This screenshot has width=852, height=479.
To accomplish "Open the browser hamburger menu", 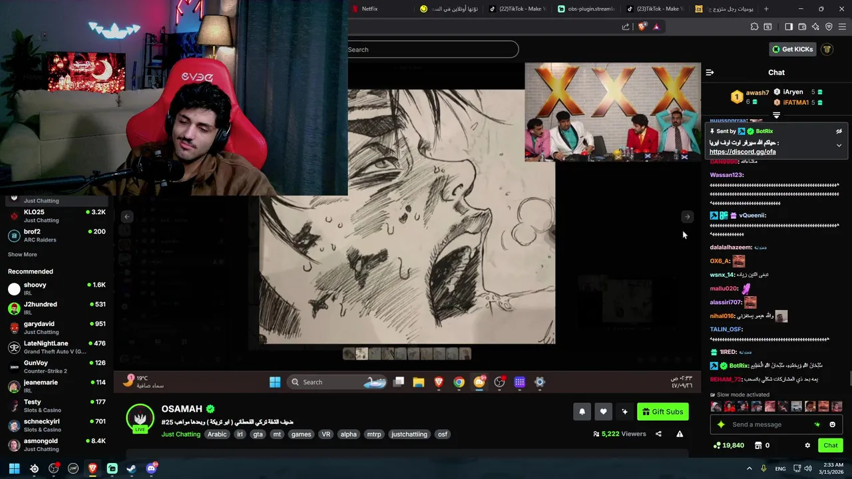I will [x=842, y=27].
